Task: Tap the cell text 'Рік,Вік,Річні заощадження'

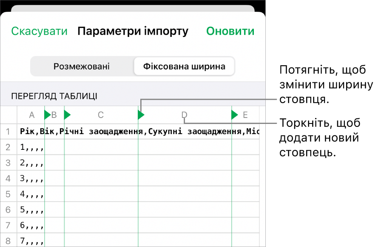Action: point(82,131)
